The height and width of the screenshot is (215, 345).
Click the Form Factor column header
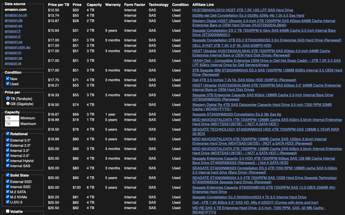coord(135,5)
